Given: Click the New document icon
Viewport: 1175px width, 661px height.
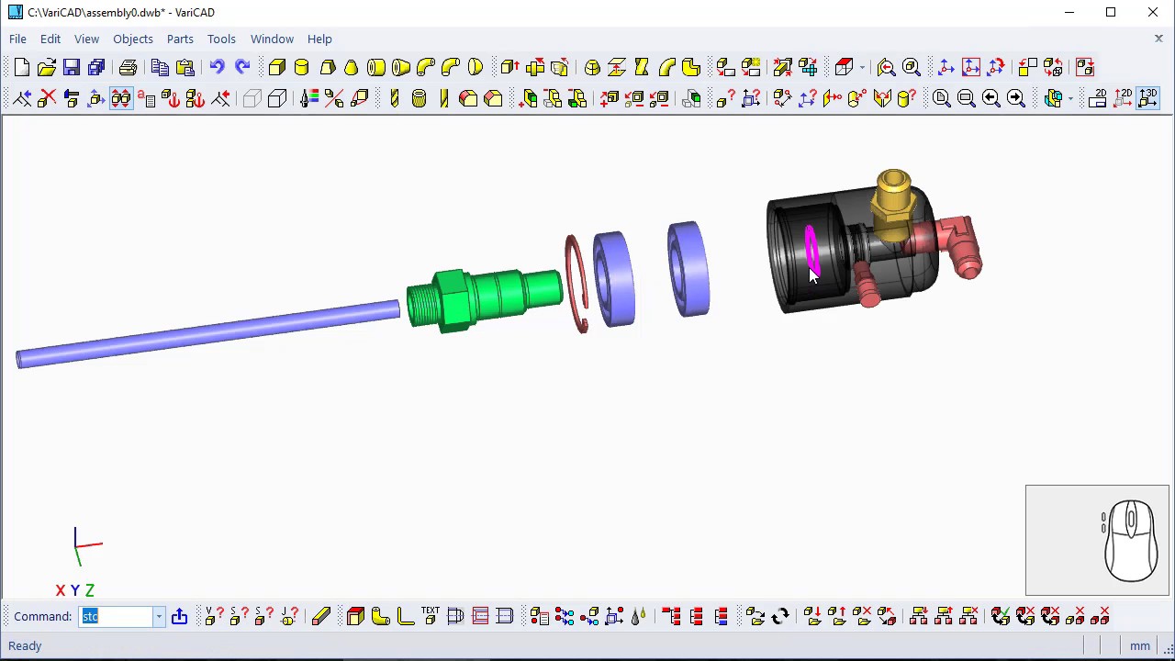Looking at the screenshot, I should click(22, 67).
